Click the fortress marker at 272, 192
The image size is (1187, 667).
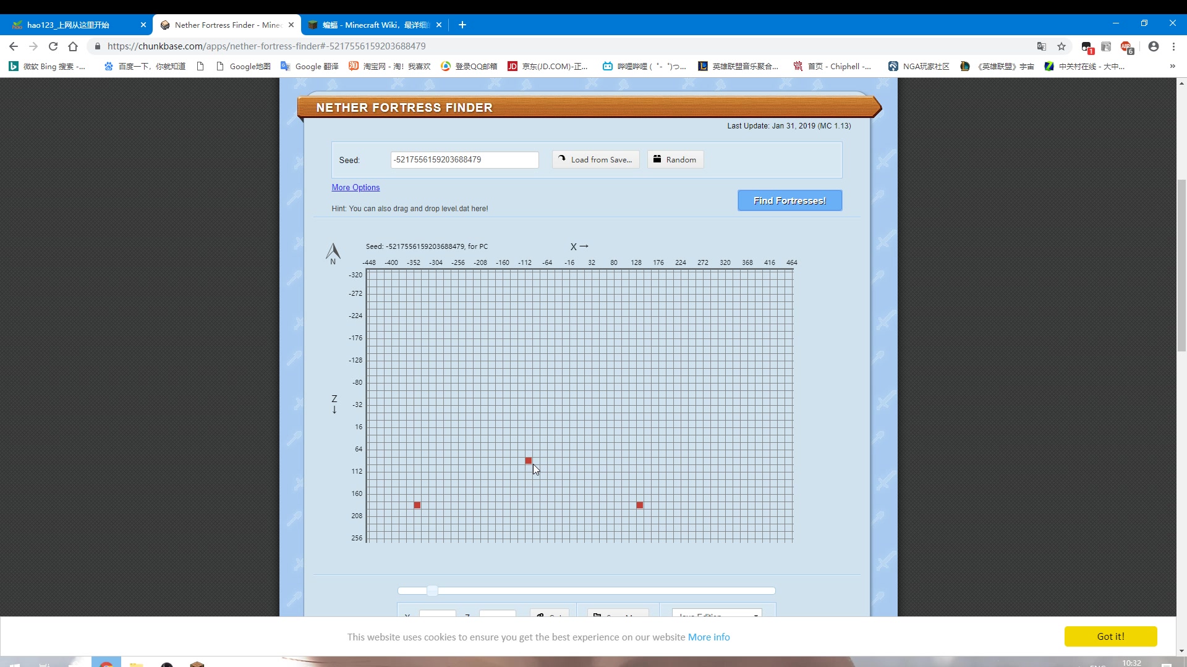click(x=639, y=505)
